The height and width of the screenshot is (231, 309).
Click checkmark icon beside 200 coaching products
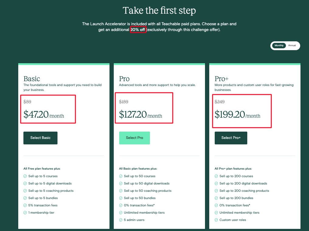(x=216, y=191)
